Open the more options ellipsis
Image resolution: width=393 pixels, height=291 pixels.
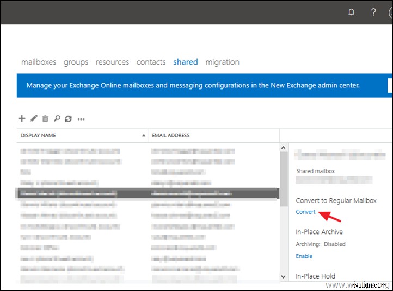(x=81, y=119)
